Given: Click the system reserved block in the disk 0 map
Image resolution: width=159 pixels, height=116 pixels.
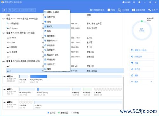Looking at the screenshot, I should pyautogui.click(x=24, y=76).
